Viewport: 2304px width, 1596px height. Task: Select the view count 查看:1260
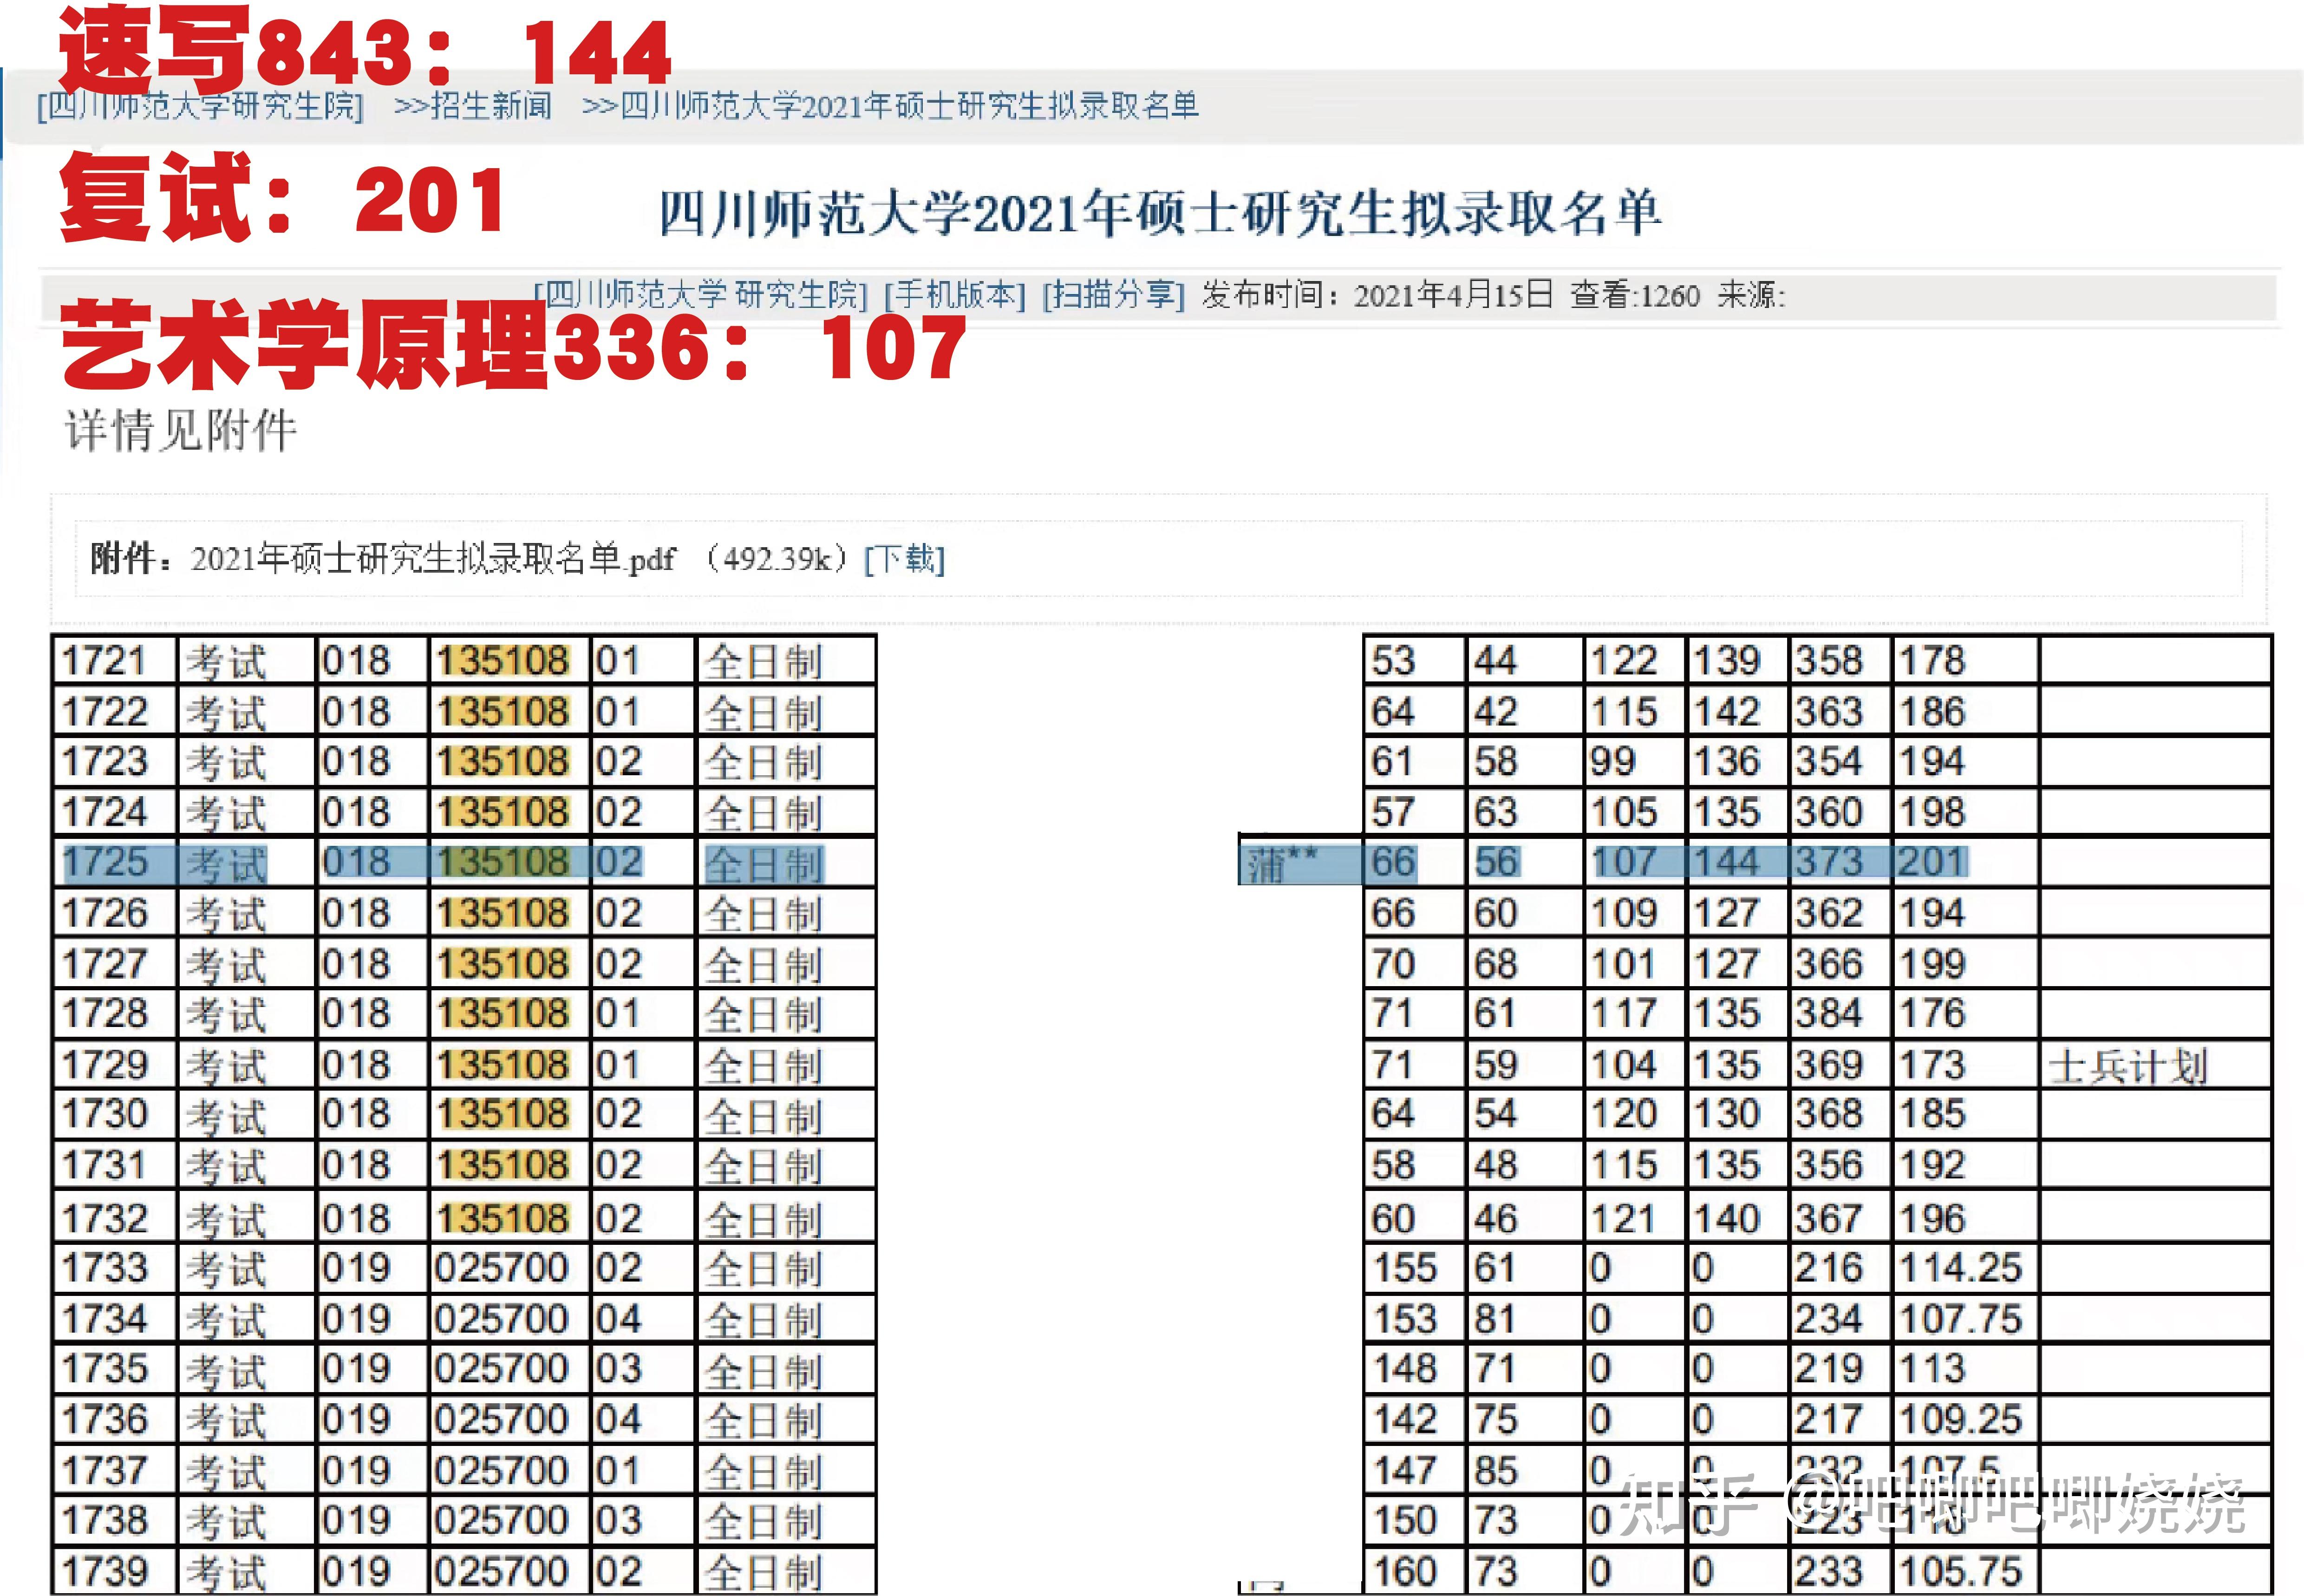coord(1634,295)
